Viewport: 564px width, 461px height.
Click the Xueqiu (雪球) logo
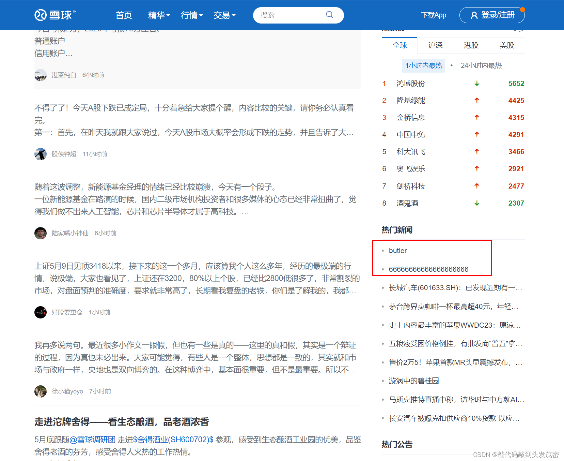click(55, 15)
